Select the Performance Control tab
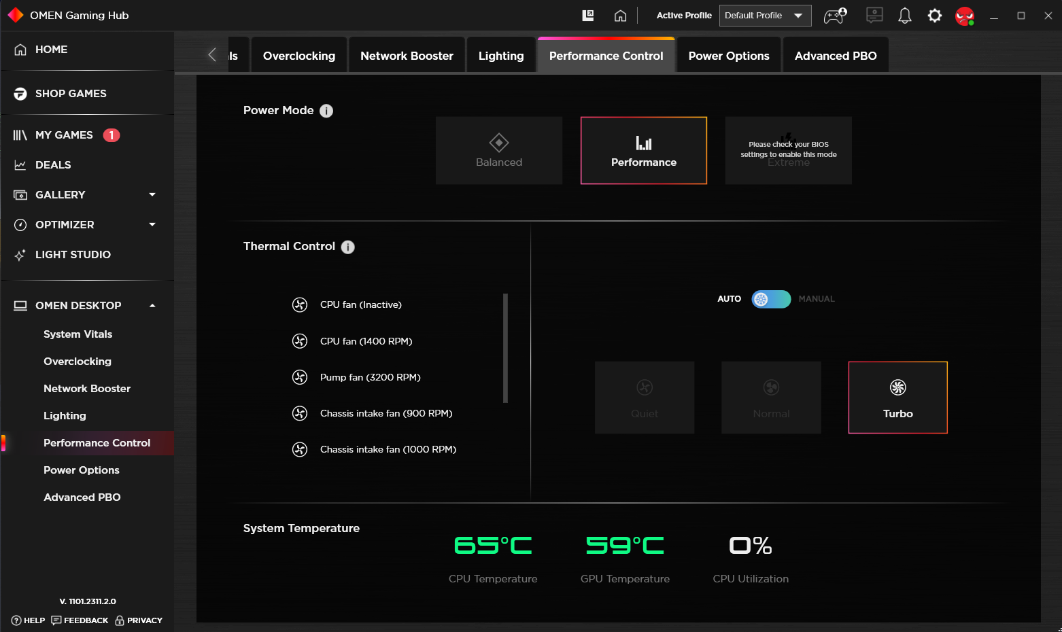 tap(606, 56)
